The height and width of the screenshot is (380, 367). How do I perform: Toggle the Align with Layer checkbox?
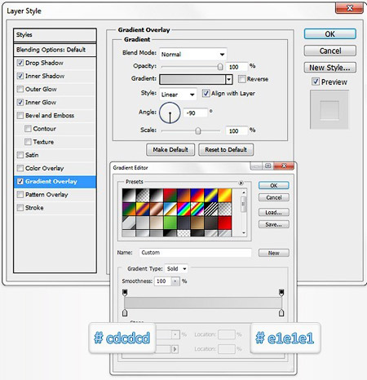tap(206, 94)
